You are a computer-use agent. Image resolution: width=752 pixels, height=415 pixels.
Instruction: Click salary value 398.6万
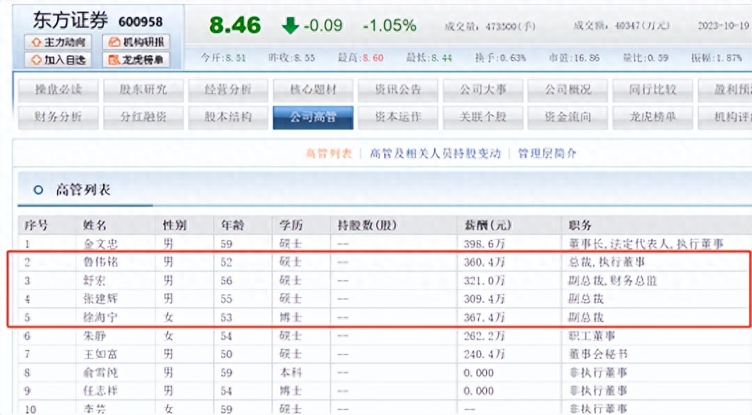click(x=484, y=244)
